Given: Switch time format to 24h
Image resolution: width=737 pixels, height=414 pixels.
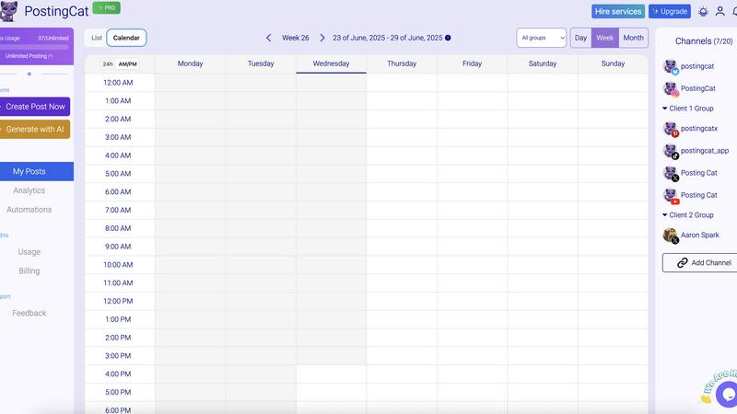Looking at the screenshot, I should [x=108, y=63].
